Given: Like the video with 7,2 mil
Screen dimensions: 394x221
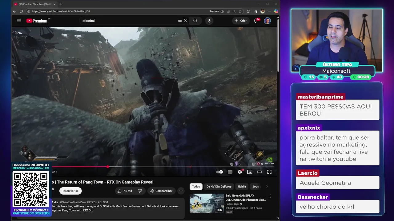Looking at the screenshot, I should point(125,191).
